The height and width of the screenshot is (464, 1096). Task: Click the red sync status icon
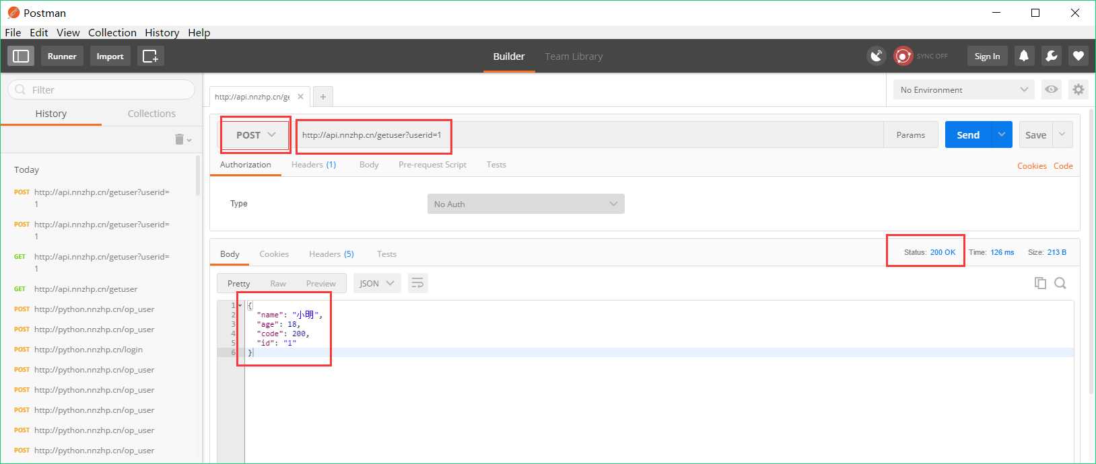point(903,56)
